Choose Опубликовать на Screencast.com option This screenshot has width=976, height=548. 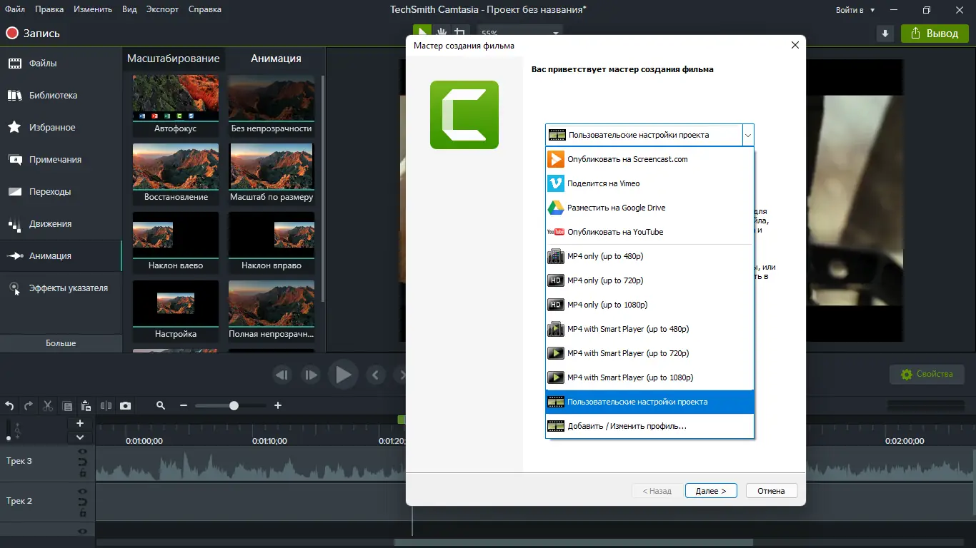pyautogui.click(x=649, y=159)
